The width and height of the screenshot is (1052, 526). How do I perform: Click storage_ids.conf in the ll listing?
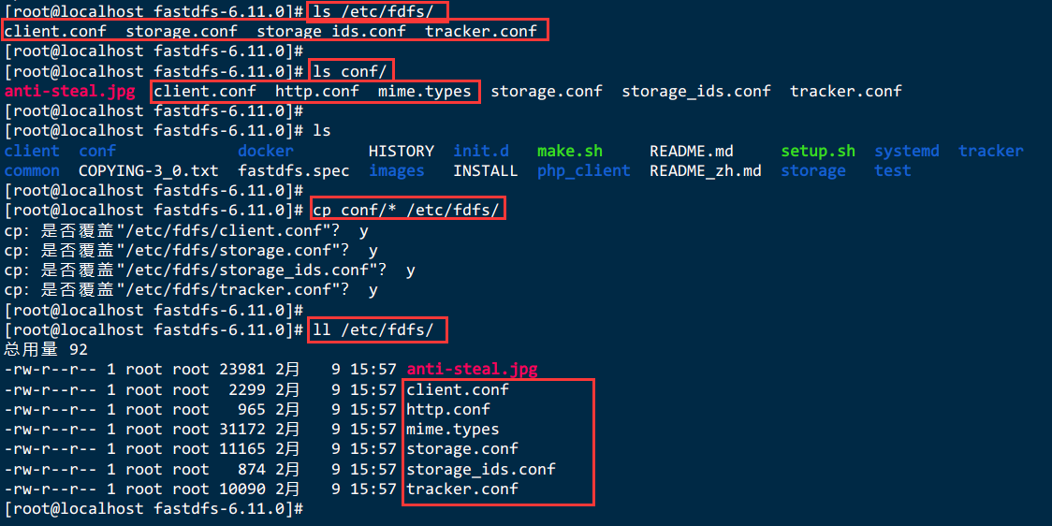[x=481, y=468]
